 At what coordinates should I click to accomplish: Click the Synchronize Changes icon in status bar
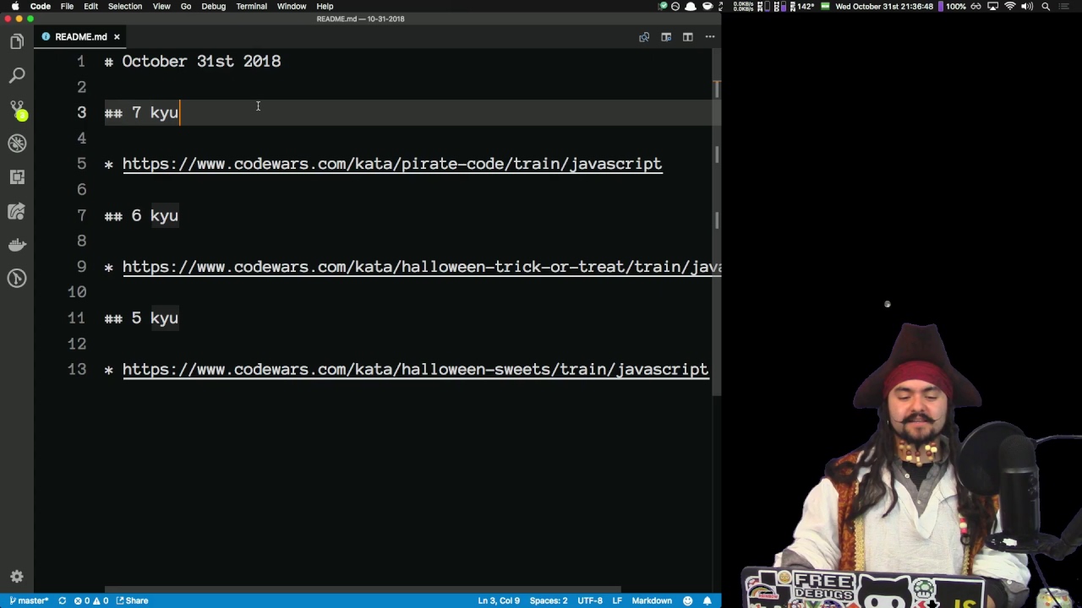pyautogui.click(x=62, y=600)
